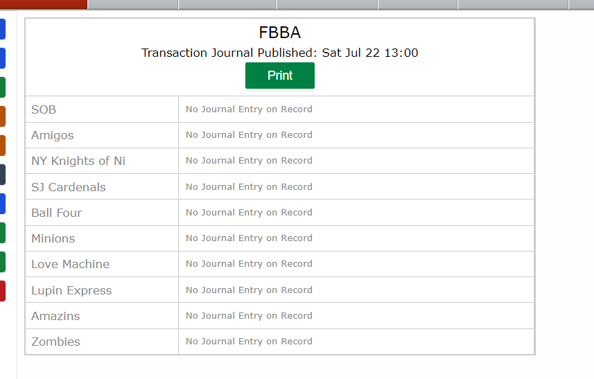Image resolution: width=594 pixels, height=379 pixels.
Task: Click the Amazins team name
Action: pos(55,316)
